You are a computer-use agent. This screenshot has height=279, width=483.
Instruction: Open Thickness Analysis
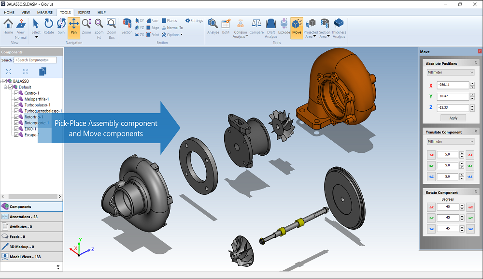point(339,24)
